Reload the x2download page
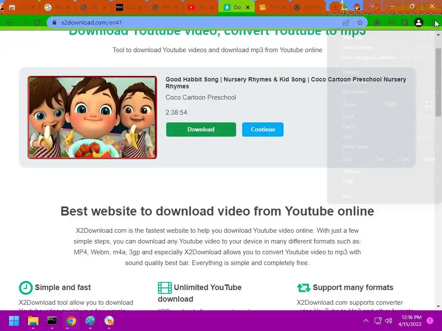 click(x=37, y=22)
